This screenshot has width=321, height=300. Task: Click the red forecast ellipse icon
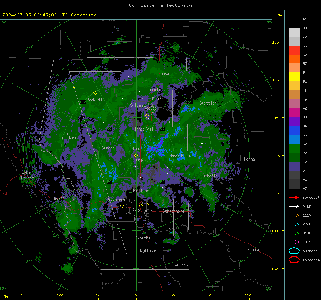coord(294,260)
